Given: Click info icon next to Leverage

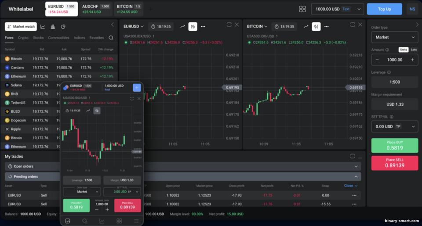Looking at the screenshot, I should pyautogui.click(x=389, y=72).
